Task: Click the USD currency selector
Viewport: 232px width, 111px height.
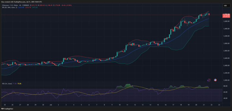Action: point(226,6)
